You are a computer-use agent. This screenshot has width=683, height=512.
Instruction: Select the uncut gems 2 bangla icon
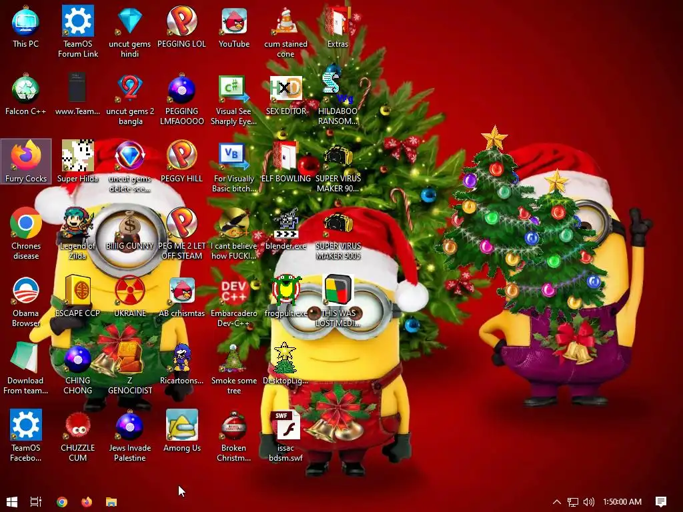130,99
